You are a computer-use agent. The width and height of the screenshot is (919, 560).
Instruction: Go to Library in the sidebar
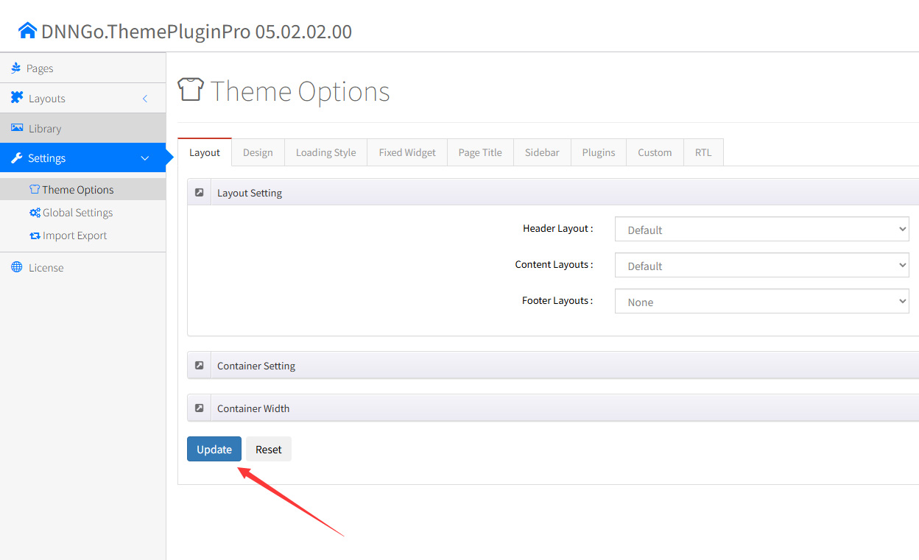click(x=82, y=128)
